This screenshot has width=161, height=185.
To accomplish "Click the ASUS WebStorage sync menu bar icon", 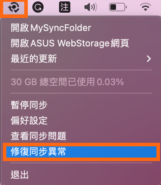I will tap(14, 7).
